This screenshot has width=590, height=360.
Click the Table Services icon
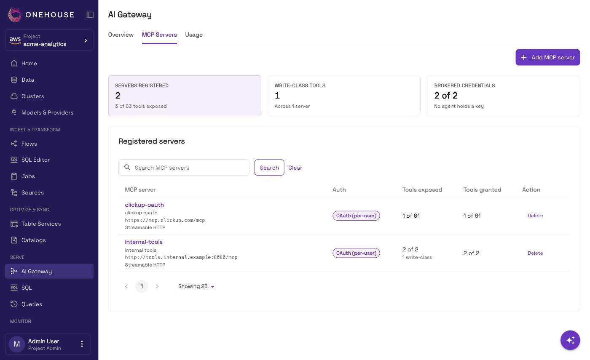(14, 224)
